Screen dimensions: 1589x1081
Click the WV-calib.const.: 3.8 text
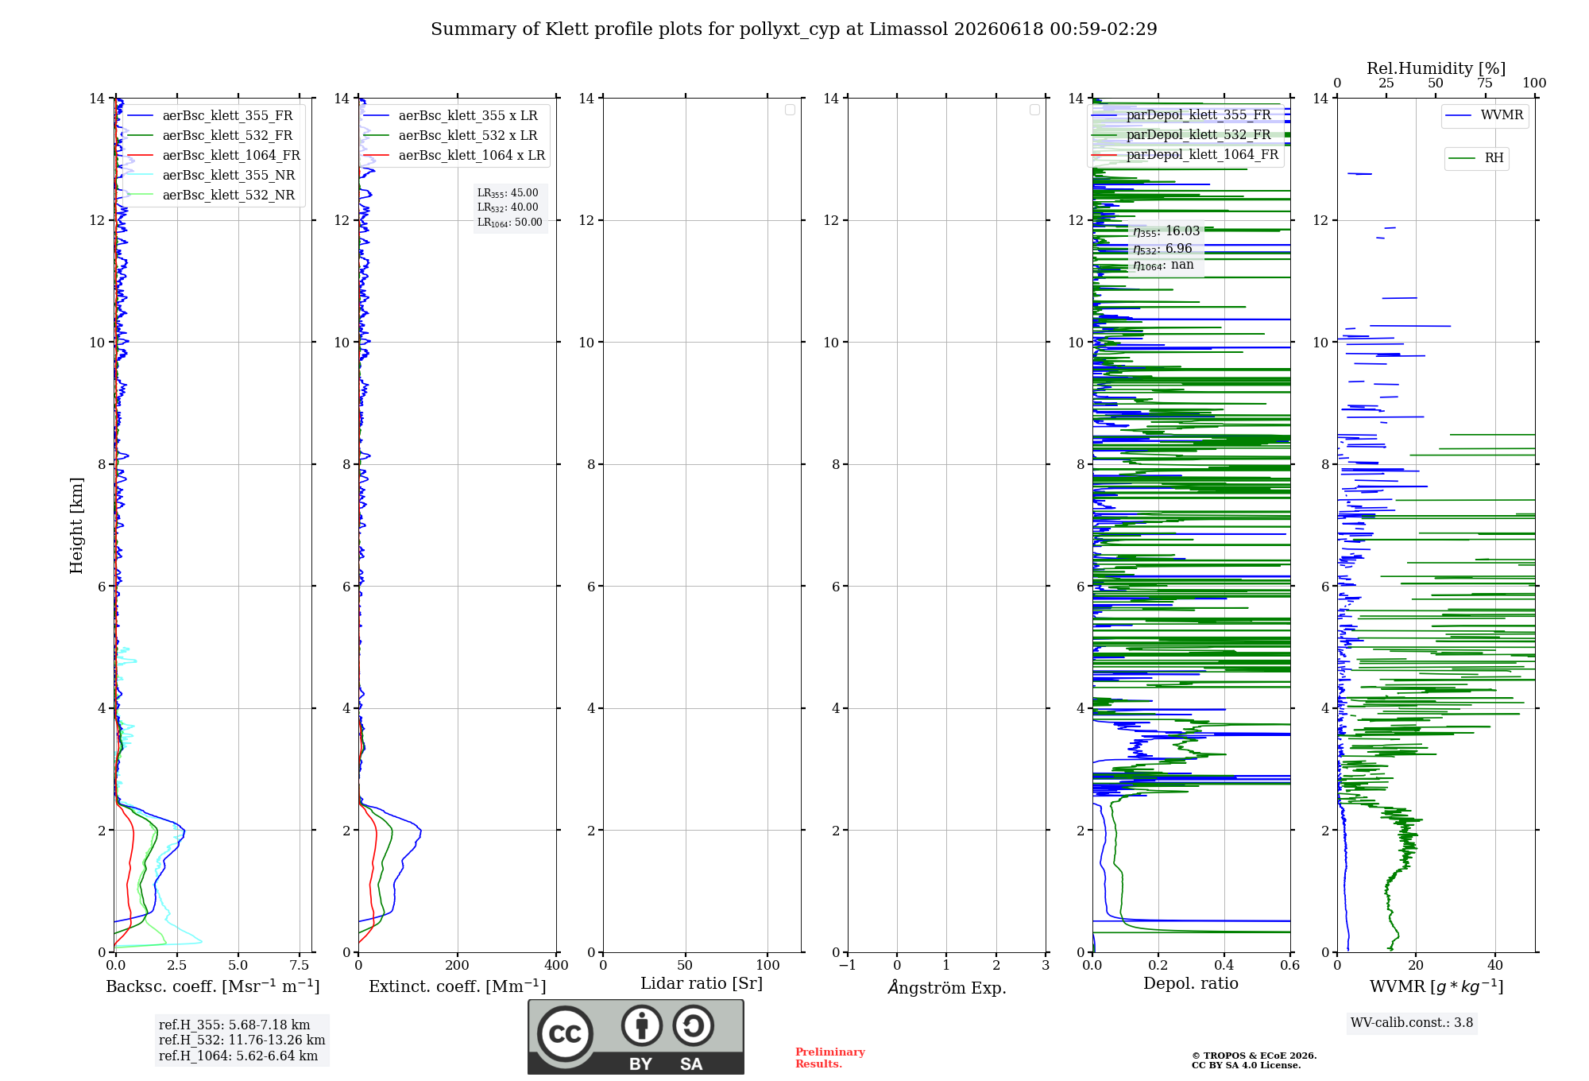point(1412,1023)
